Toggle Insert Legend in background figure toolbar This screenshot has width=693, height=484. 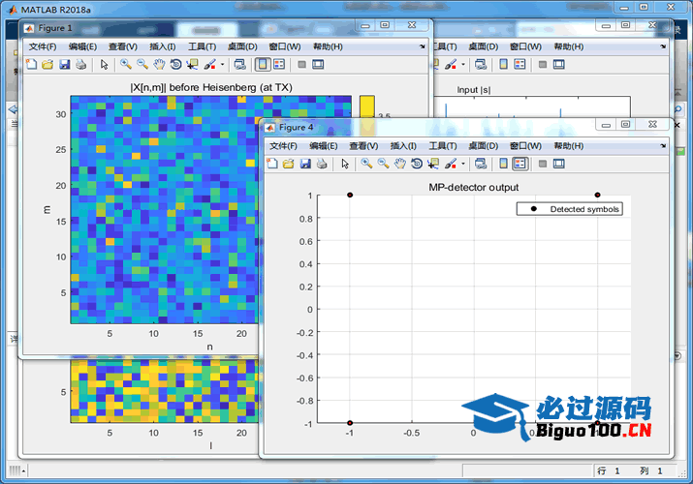click(x=520, y=65)
